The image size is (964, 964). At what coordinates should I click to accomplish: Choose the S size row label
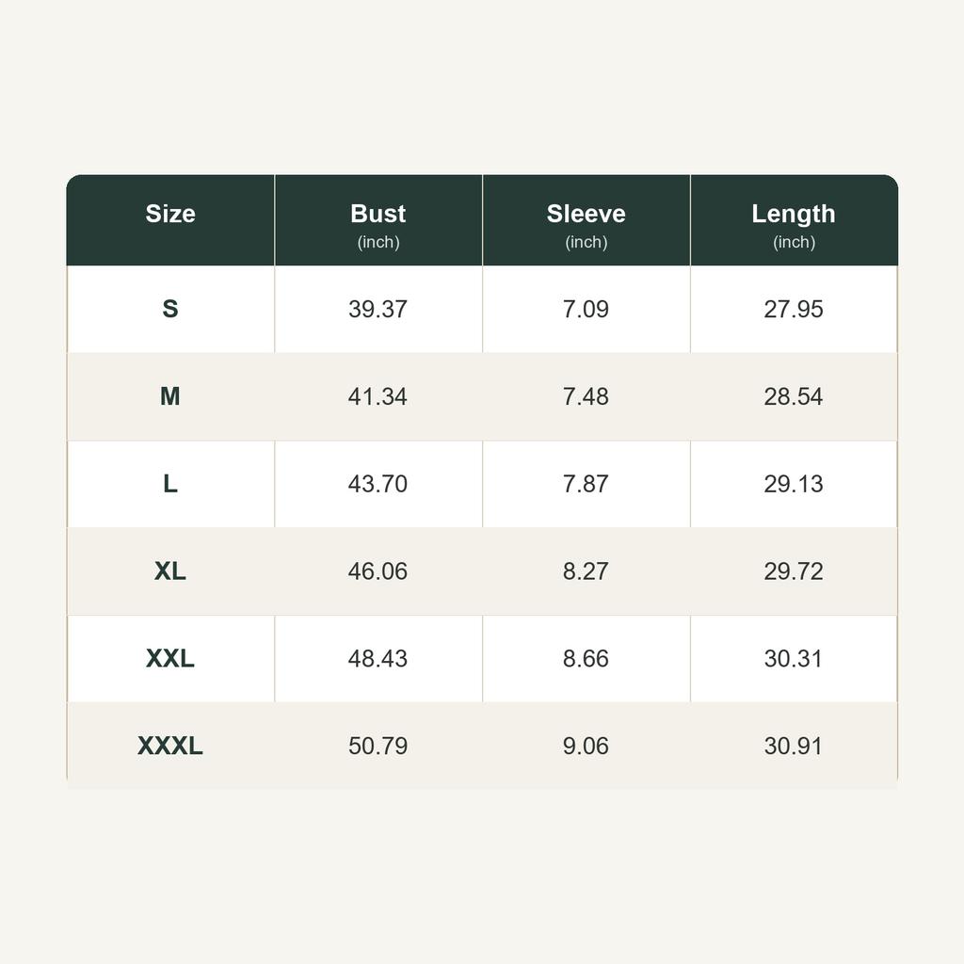170,309
